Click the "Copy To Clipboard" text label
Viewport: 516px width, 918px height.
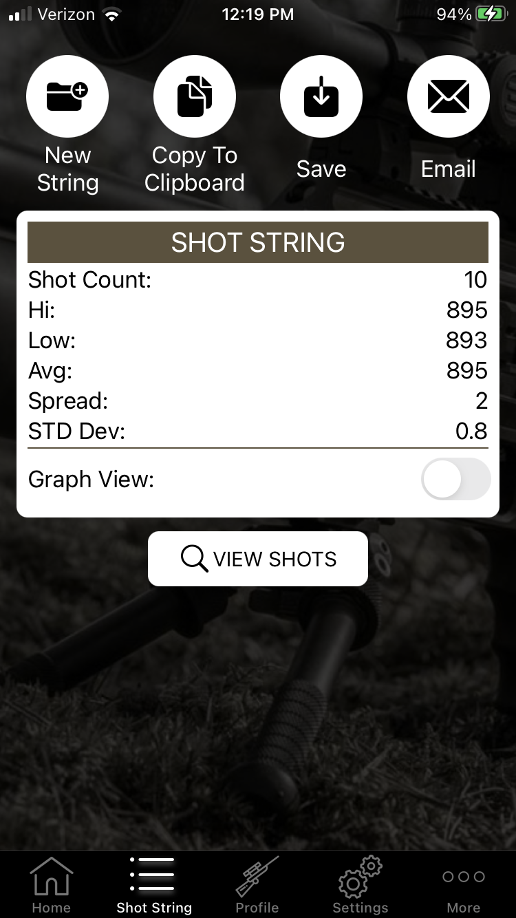tap(195, 169)
